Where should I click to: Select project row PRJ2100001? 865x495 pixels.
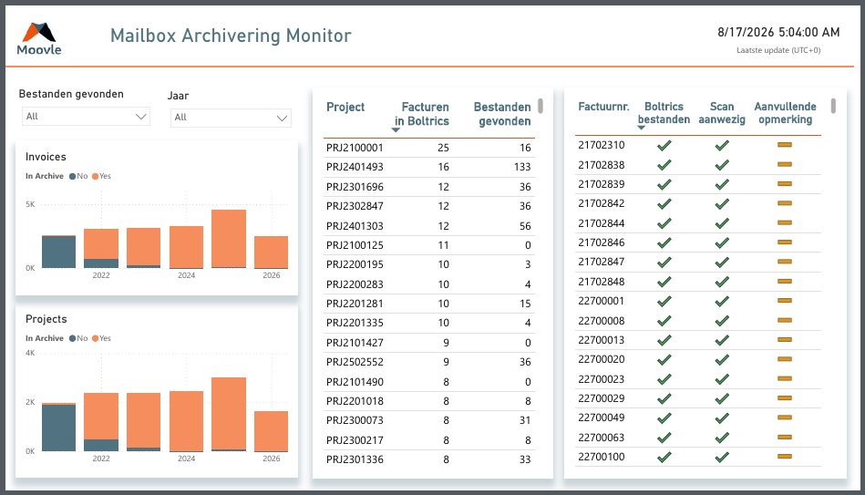coord(429,148)
